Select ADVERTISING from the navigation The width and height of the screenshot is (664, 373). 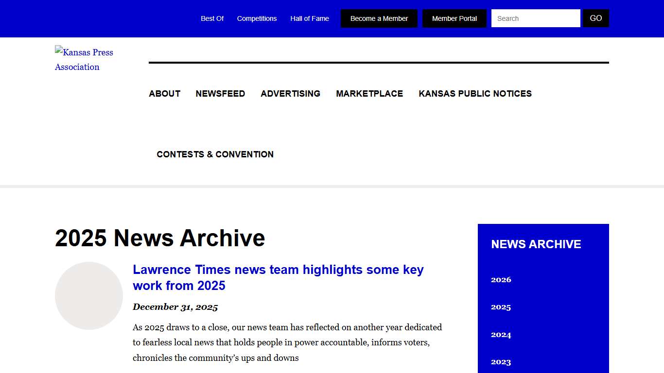pyautogui.click(x=290, y=93)
